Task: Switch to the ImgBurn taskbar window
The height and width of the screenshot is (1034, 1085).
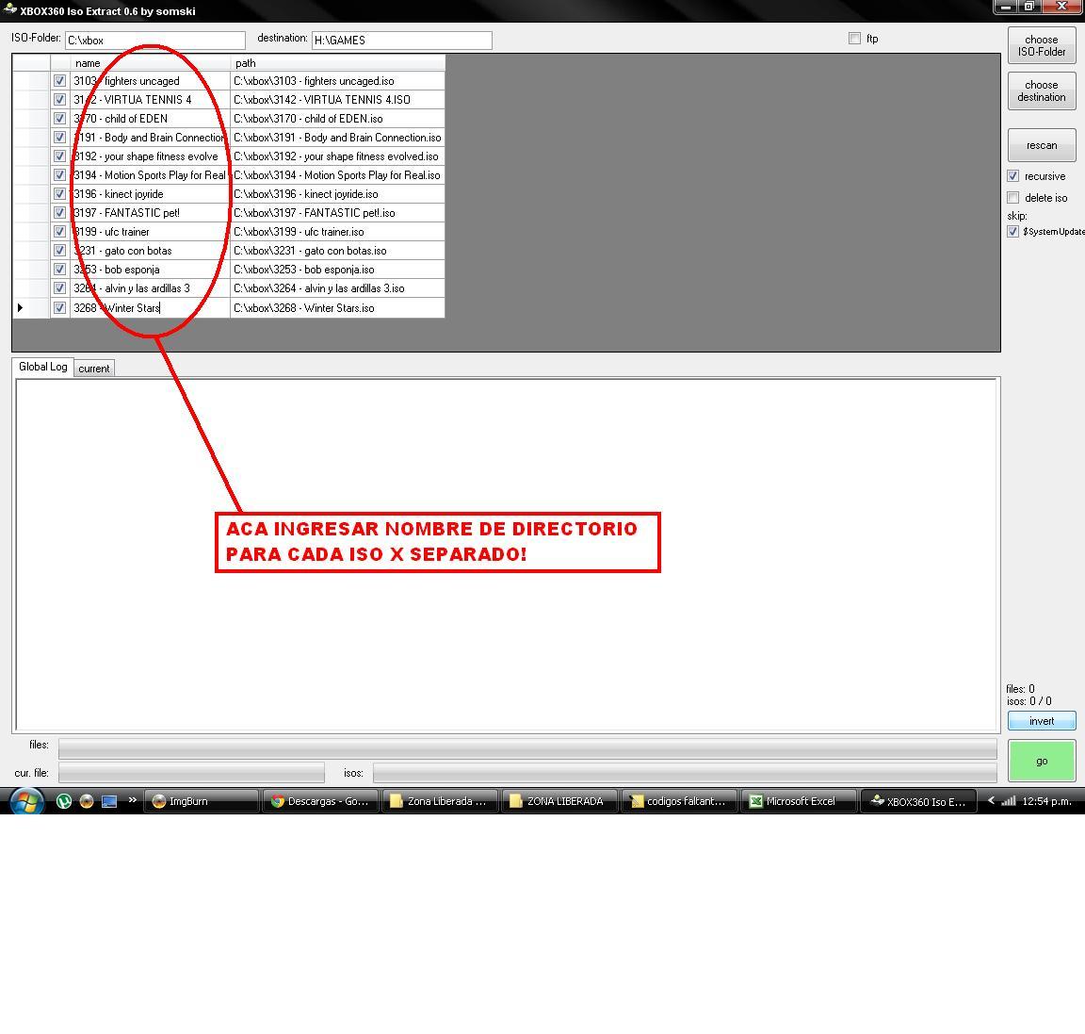Action: pos(201,801)
